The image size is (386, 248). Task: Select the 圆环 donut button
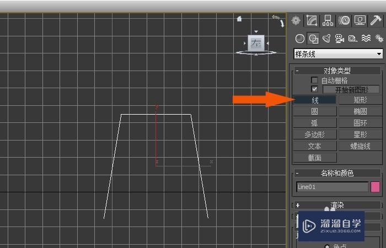tap(360, 123)
